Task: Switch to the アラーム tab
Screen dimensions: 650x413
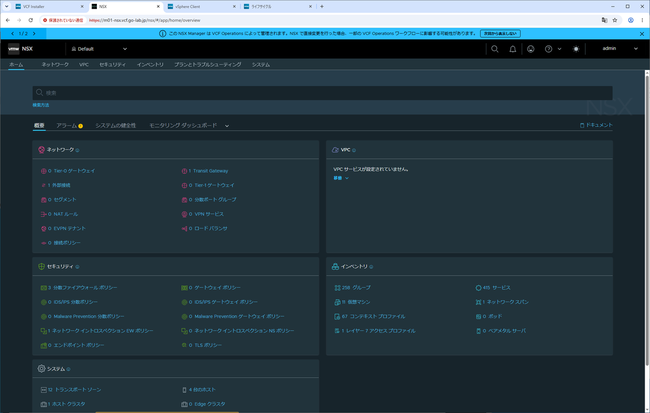Action: (x=69, y=126)
